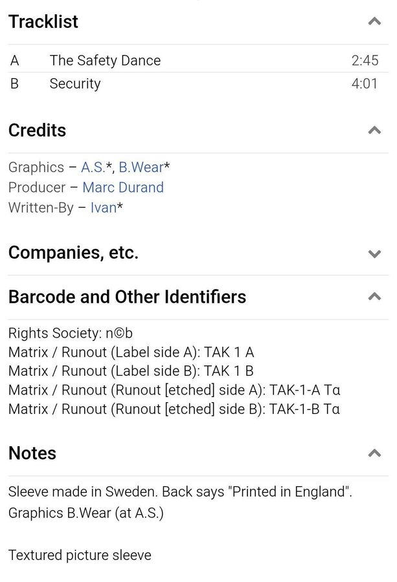This screenshot has height=582, width=397.
Task: Click the Companies, etc. heading
Action: click(73, 253)
